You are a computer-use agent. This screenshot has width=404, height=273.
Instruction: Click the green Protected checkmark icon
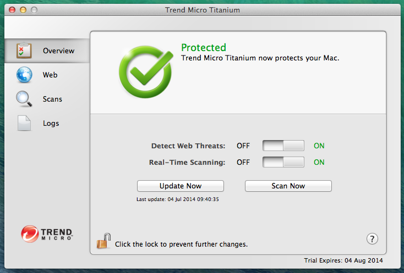click(x=146, y=72)
